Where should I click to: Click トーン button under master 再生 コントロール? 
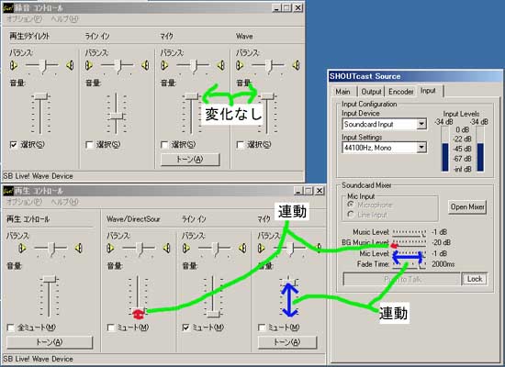50,342
